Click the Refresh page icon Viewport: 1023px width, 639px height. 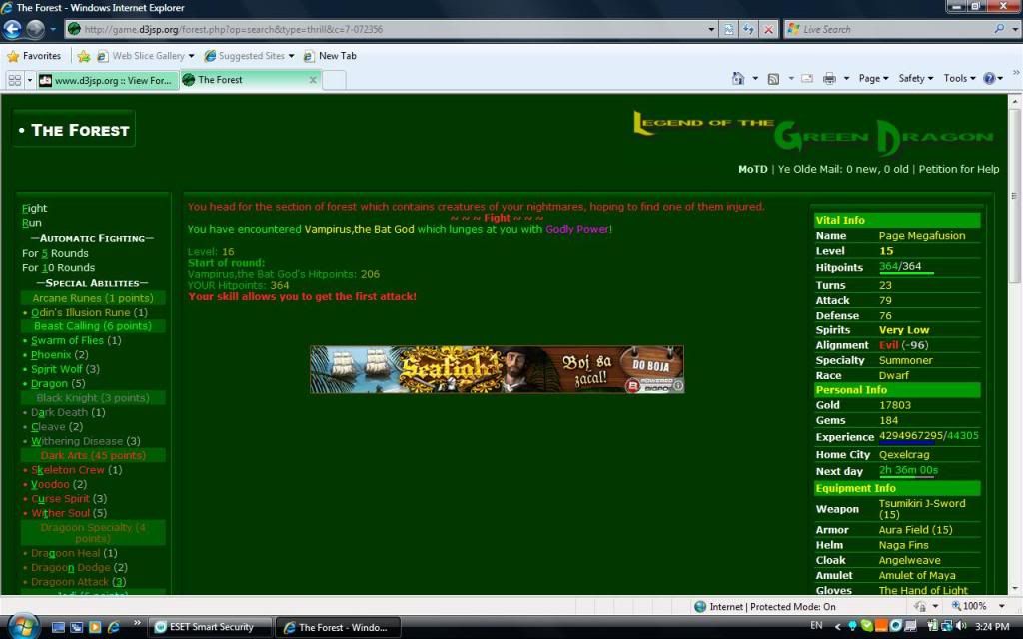click(x=748, y=30)
